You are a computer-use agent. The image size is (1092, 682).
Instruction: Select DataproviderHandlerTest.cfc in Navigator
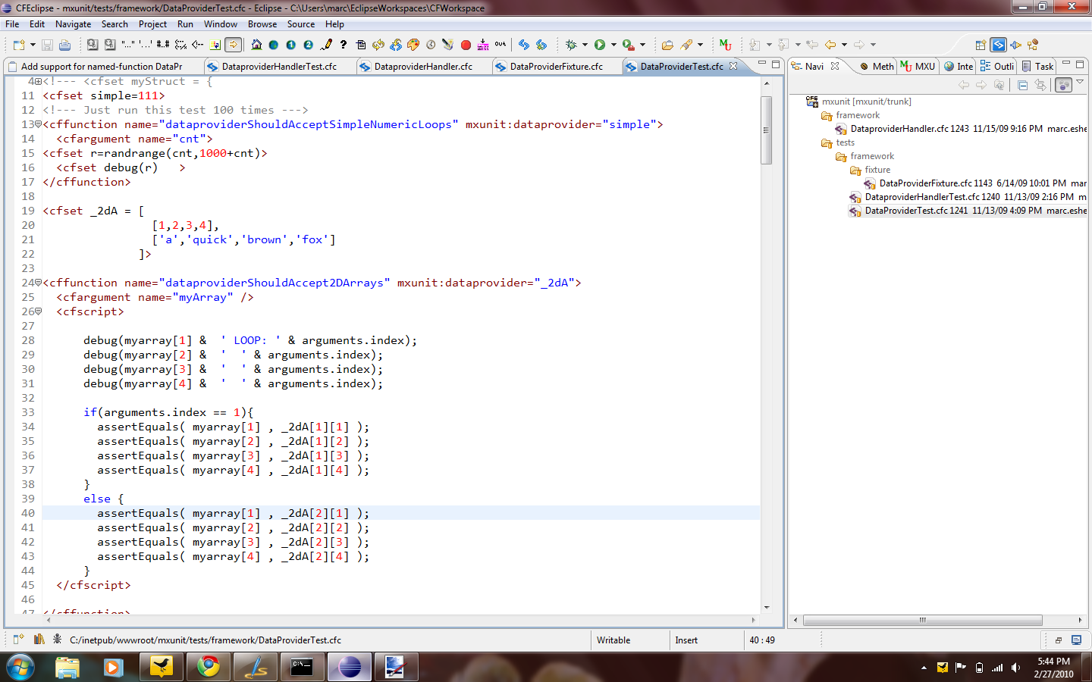click(968, 197)
